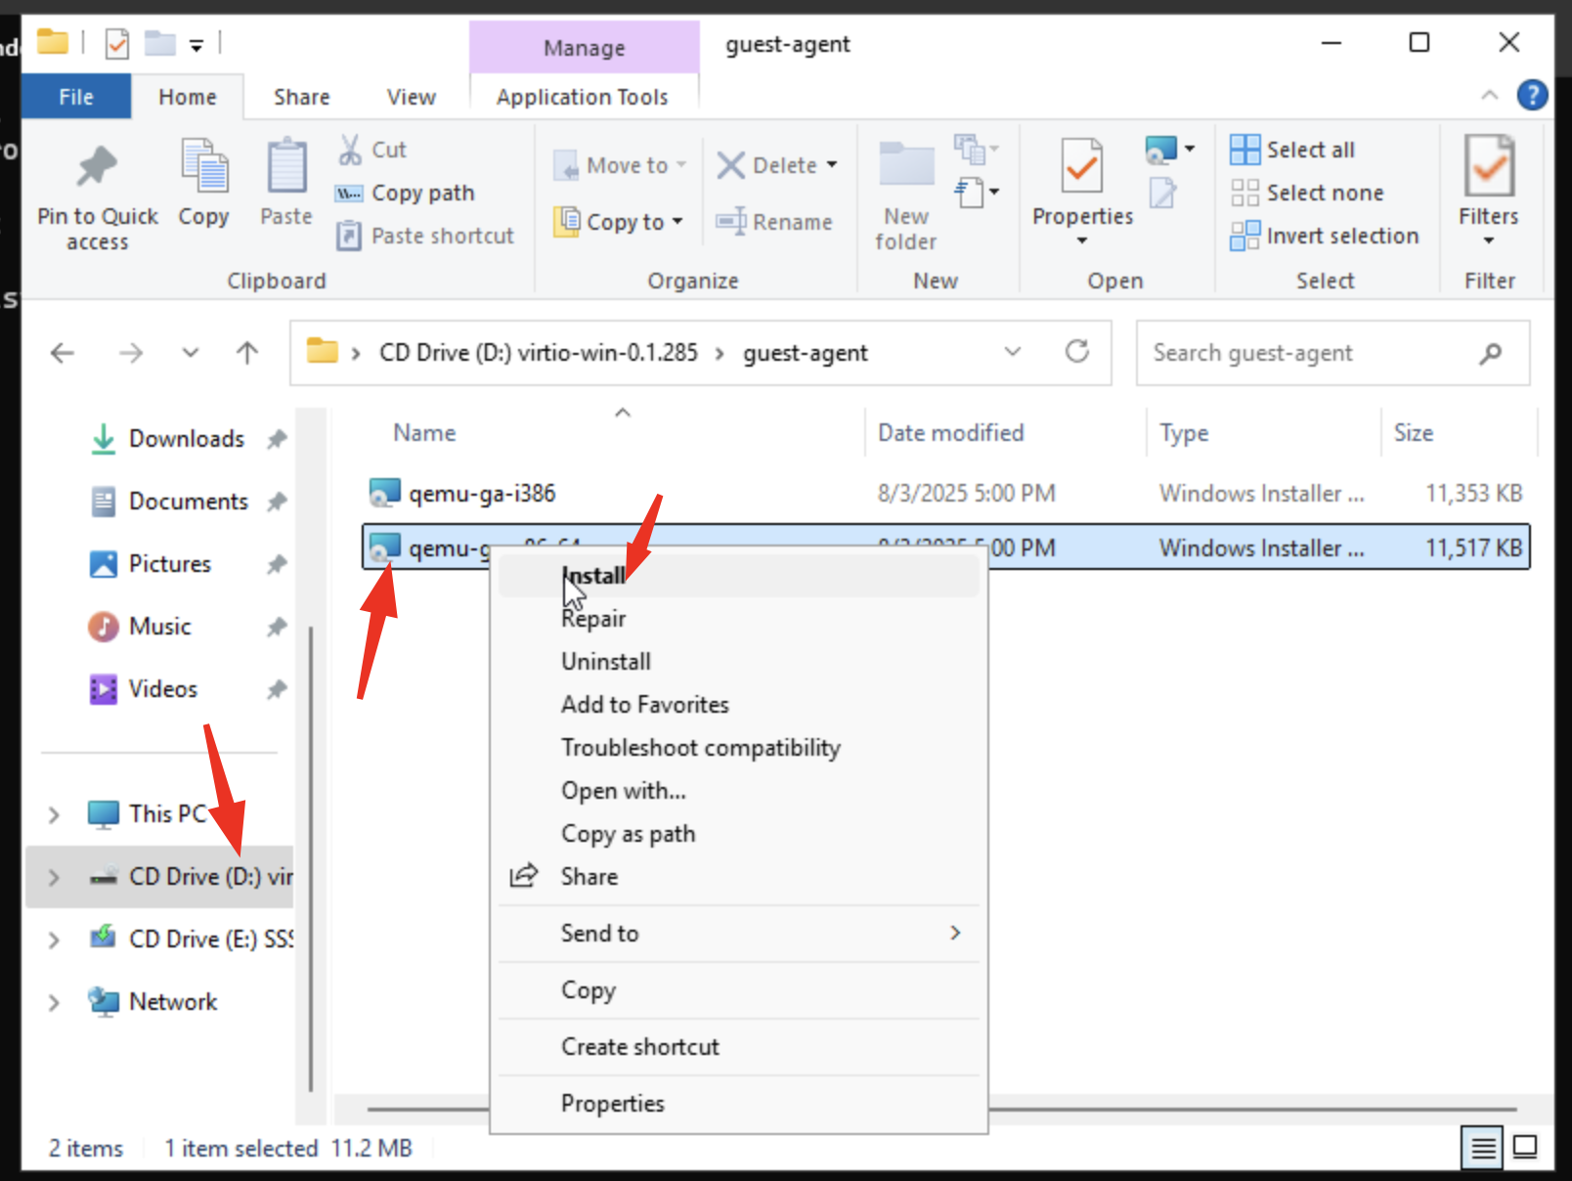This screenshot has height=1181, width=1572.
Task: Open the Copy to dropdown
Action: coord(620,222)
